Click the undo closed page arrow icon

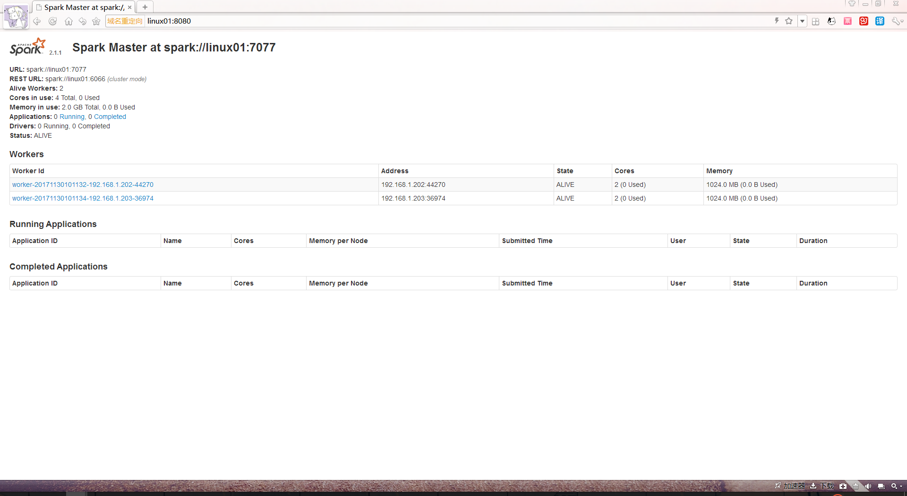[x=83, y=21]
